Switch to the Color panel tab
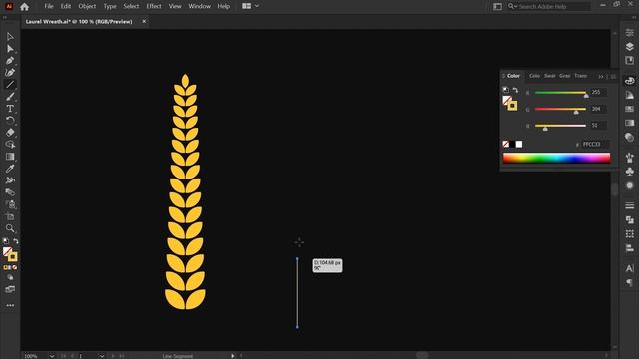Screen dimensions: 639x359 [x=513, y=76]
